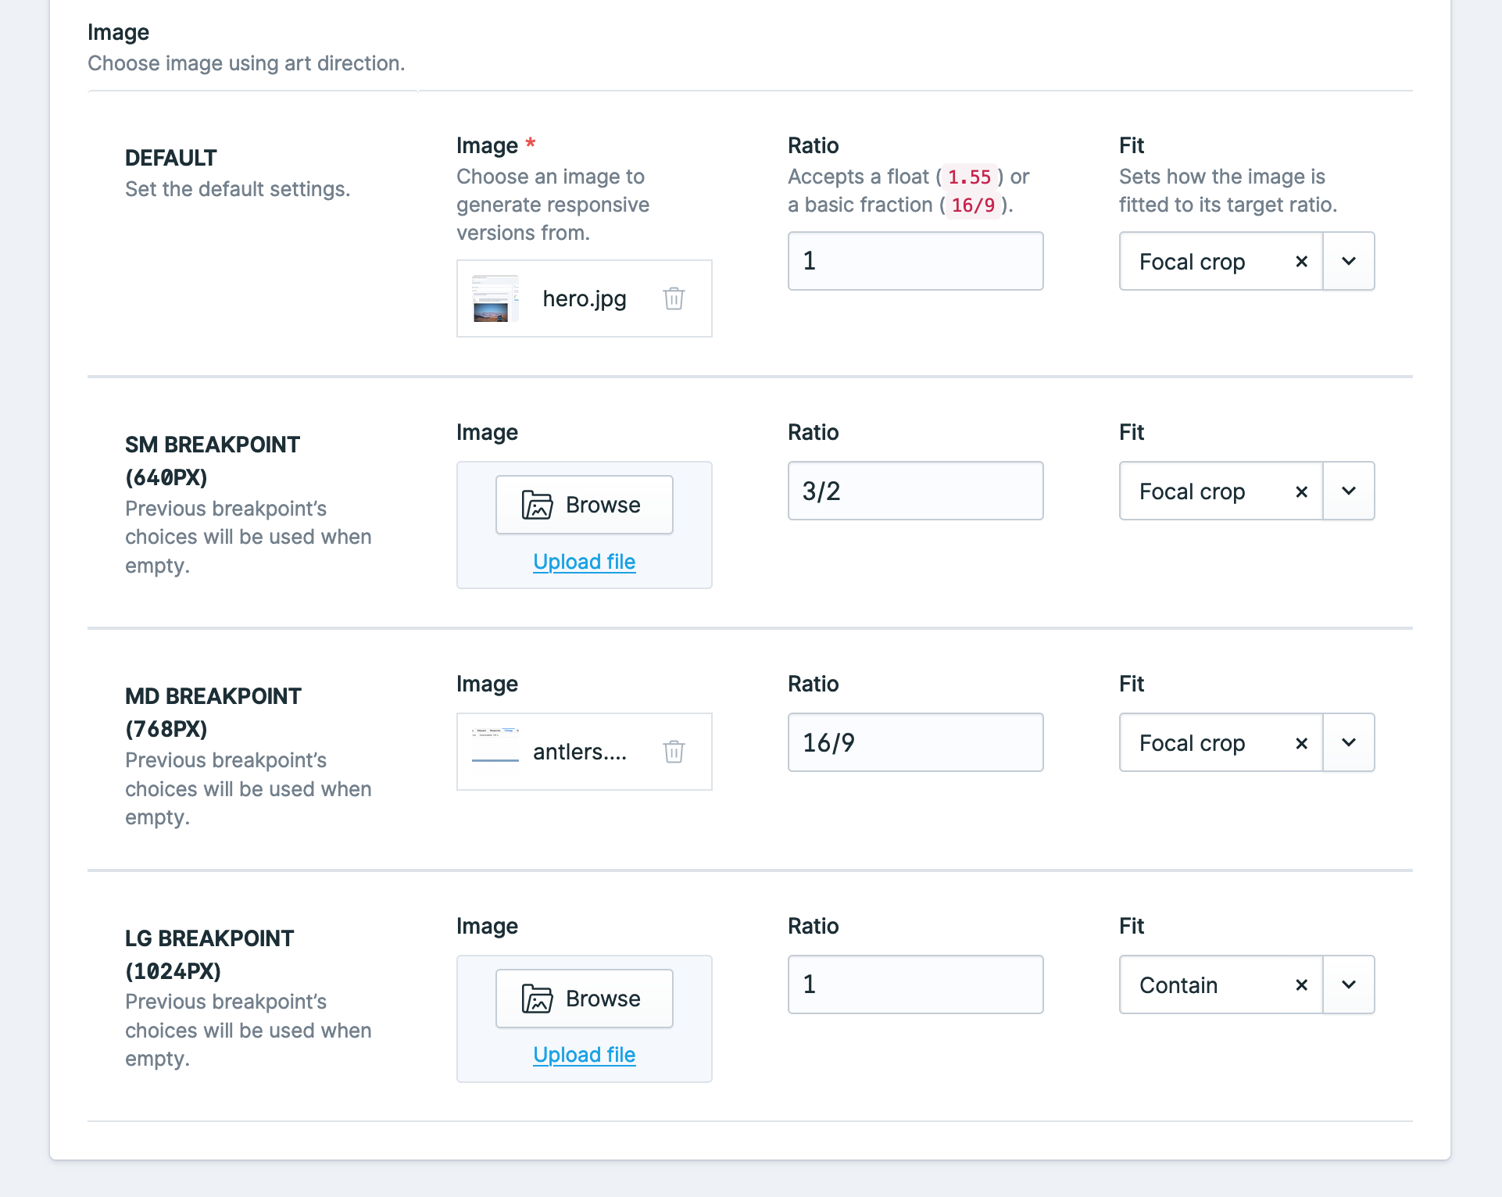1502x1197 pixels.
Task: Click the 3/2 ratio input field
Action: 915,491
